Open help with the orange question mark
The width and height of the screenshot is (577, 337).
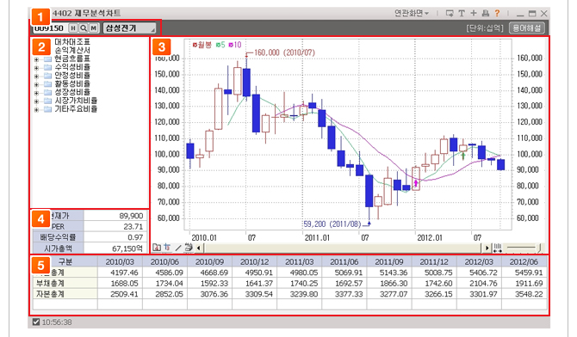pos(497,13)
